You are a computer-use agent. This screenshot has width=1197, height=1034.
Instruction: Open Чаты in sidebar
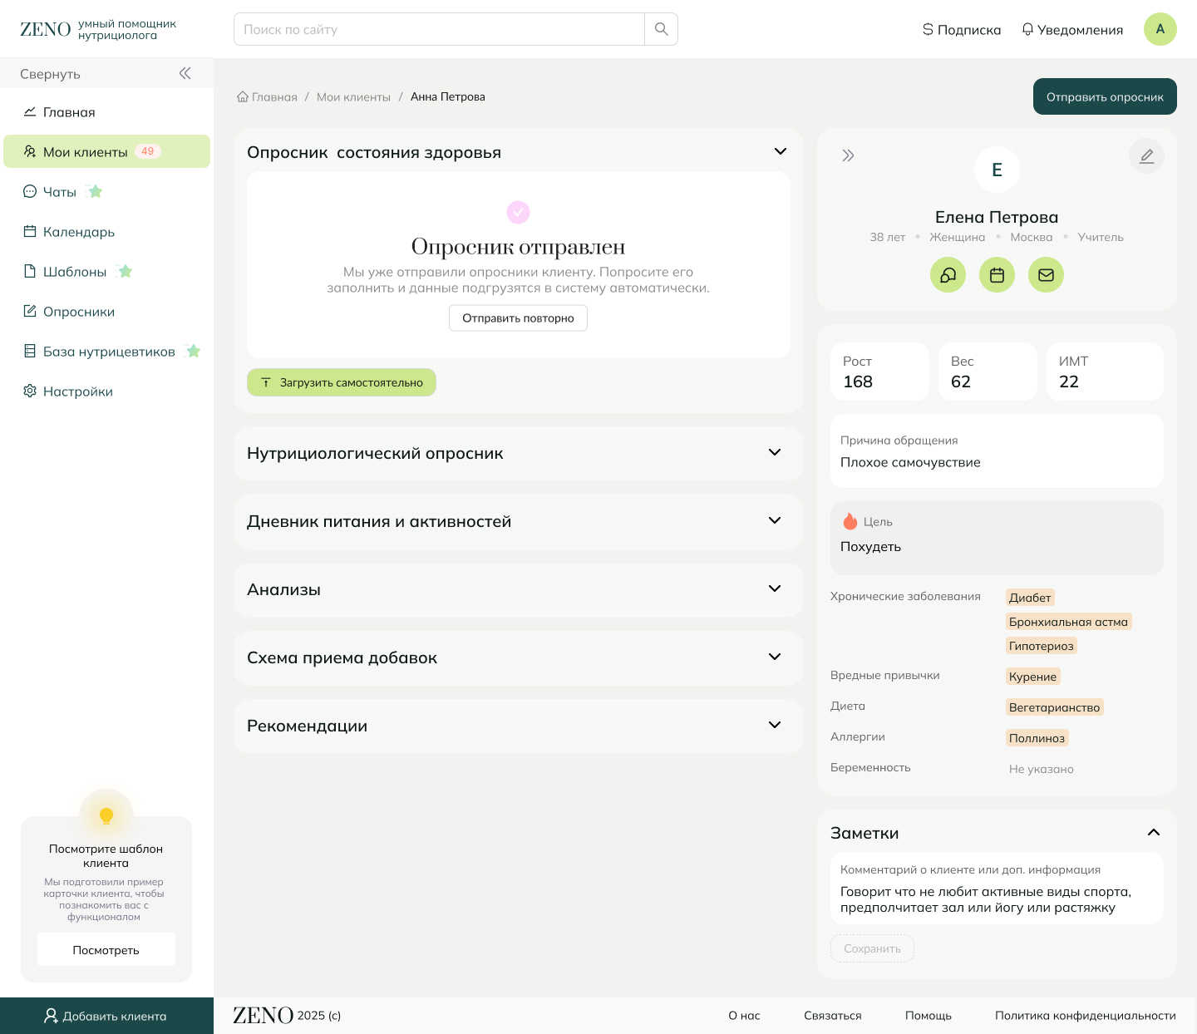click(x=106, y=192)
